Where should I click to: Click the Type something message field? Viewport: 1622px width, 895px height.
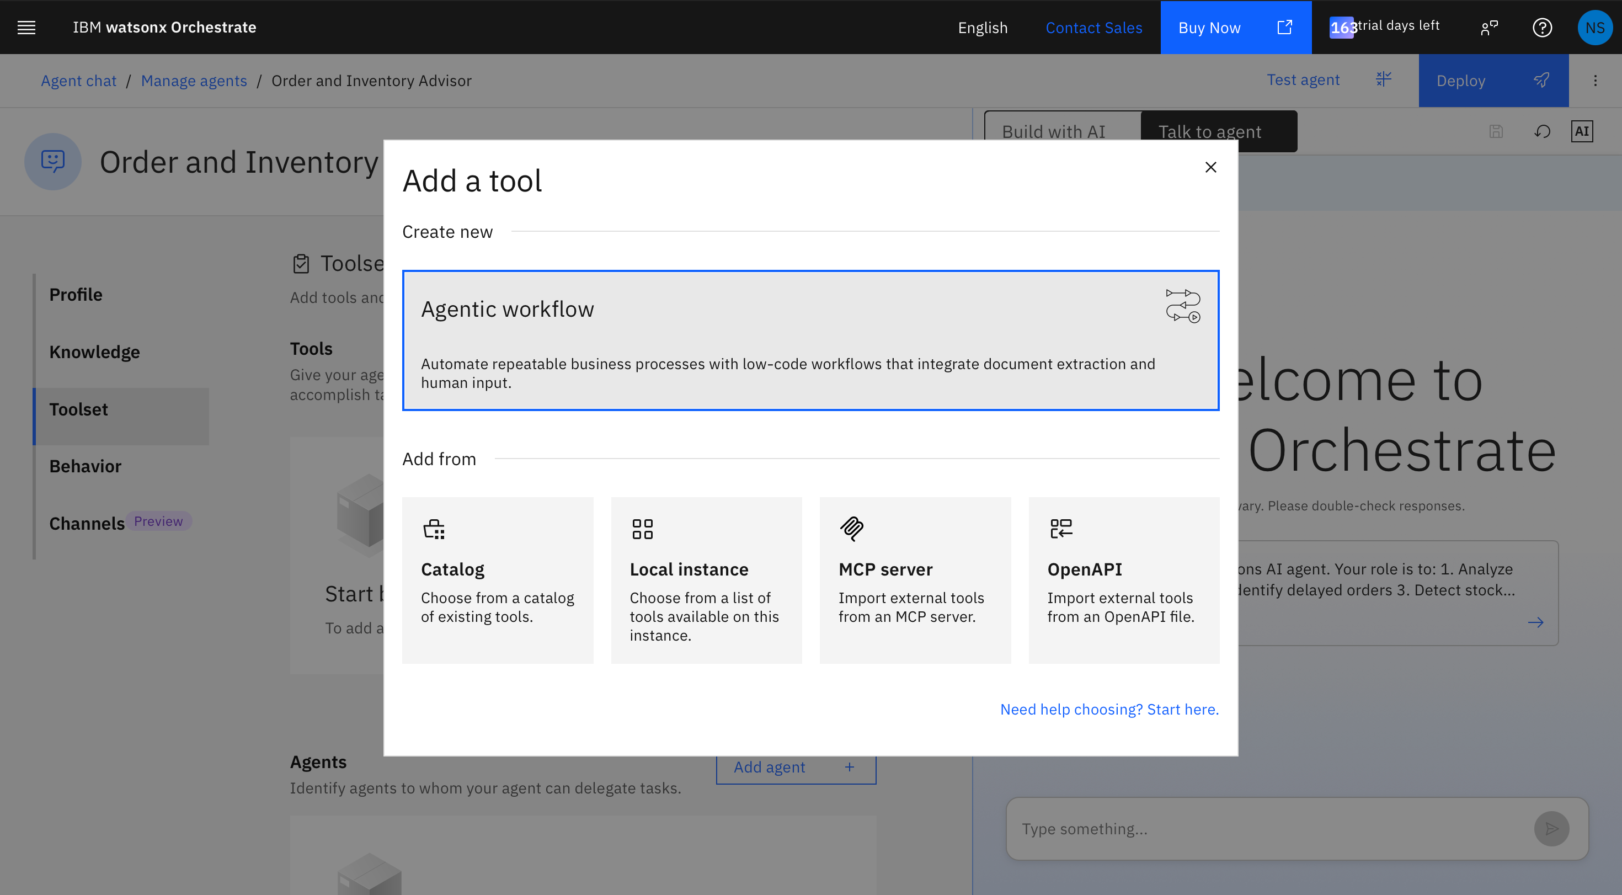pos(1271,828)
